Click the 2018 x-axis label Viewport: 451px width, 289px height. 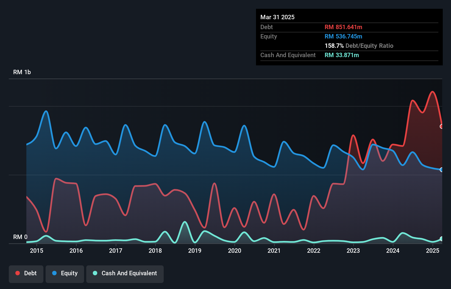tap(155, 251)
